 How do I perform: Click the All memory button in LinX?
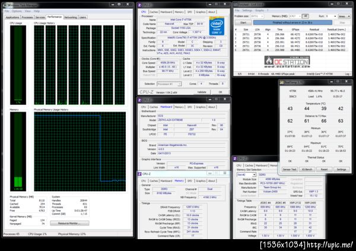pos(306,16)
